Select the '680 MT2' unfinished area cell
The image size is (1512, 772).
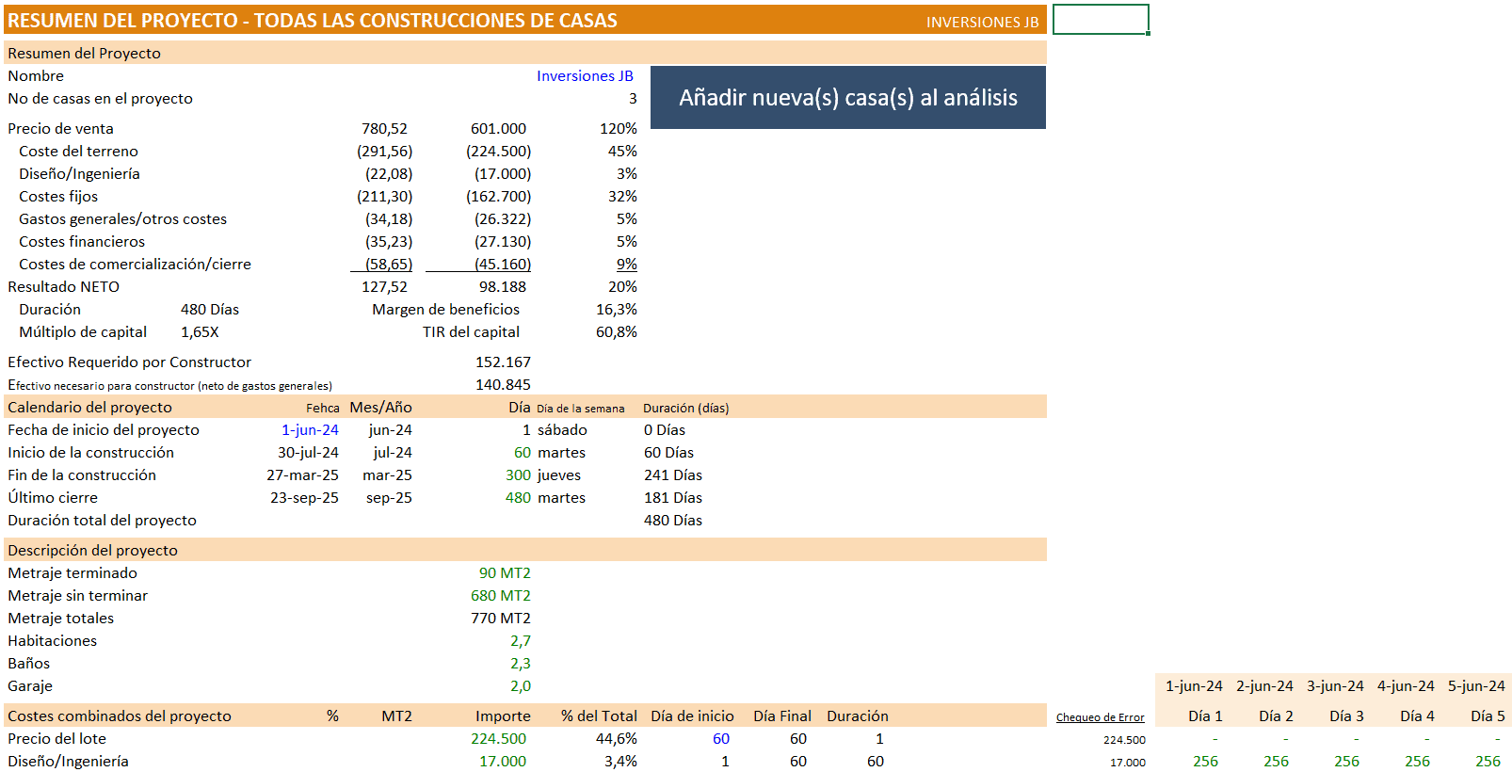[501, 596]
